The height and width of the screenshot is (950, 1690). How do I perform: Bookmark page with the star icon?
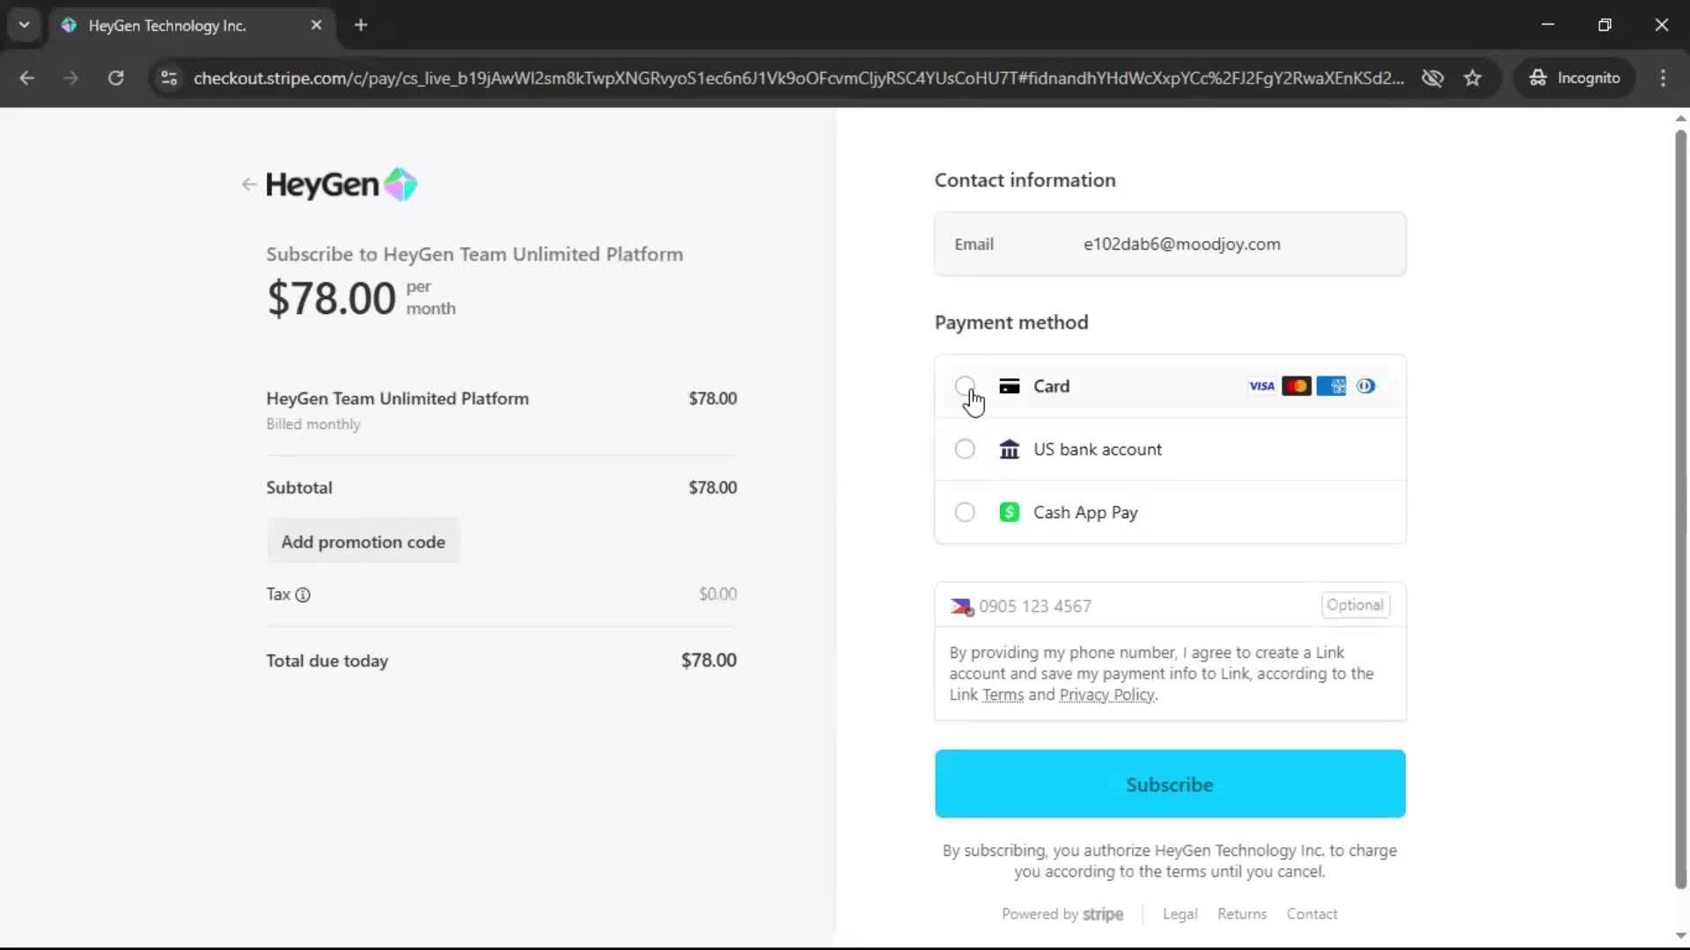(x=1473, y=77)
